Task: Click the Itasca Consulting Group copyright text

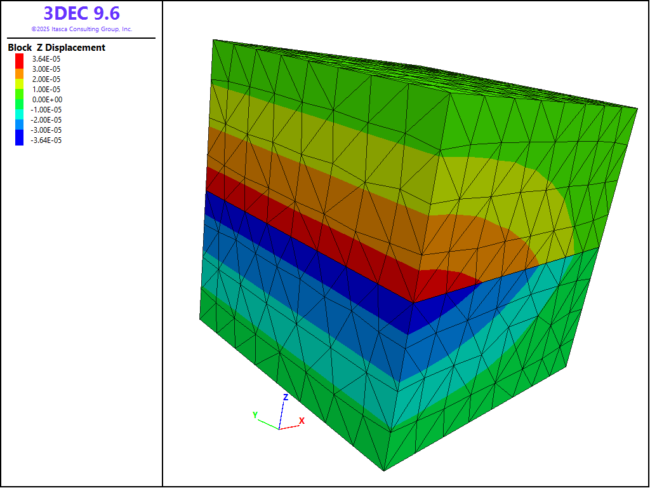Action: [81, 29]
